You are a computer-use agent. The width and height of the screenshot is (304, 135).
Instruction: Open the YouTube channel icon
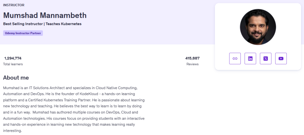tap(281, 59)
